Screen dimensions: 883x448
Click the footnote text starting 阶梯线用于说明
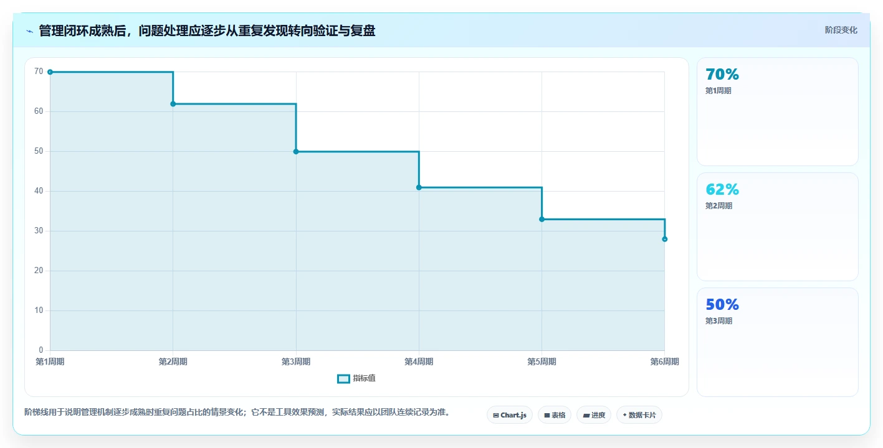(237, 412)
